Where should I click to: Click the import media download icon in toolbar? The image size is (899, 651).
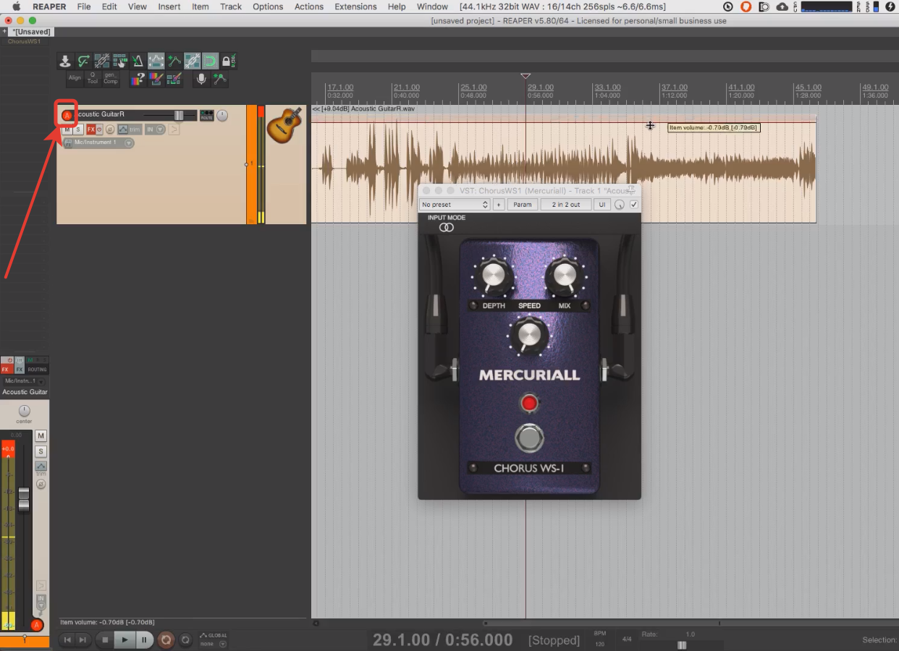point(65,61)
